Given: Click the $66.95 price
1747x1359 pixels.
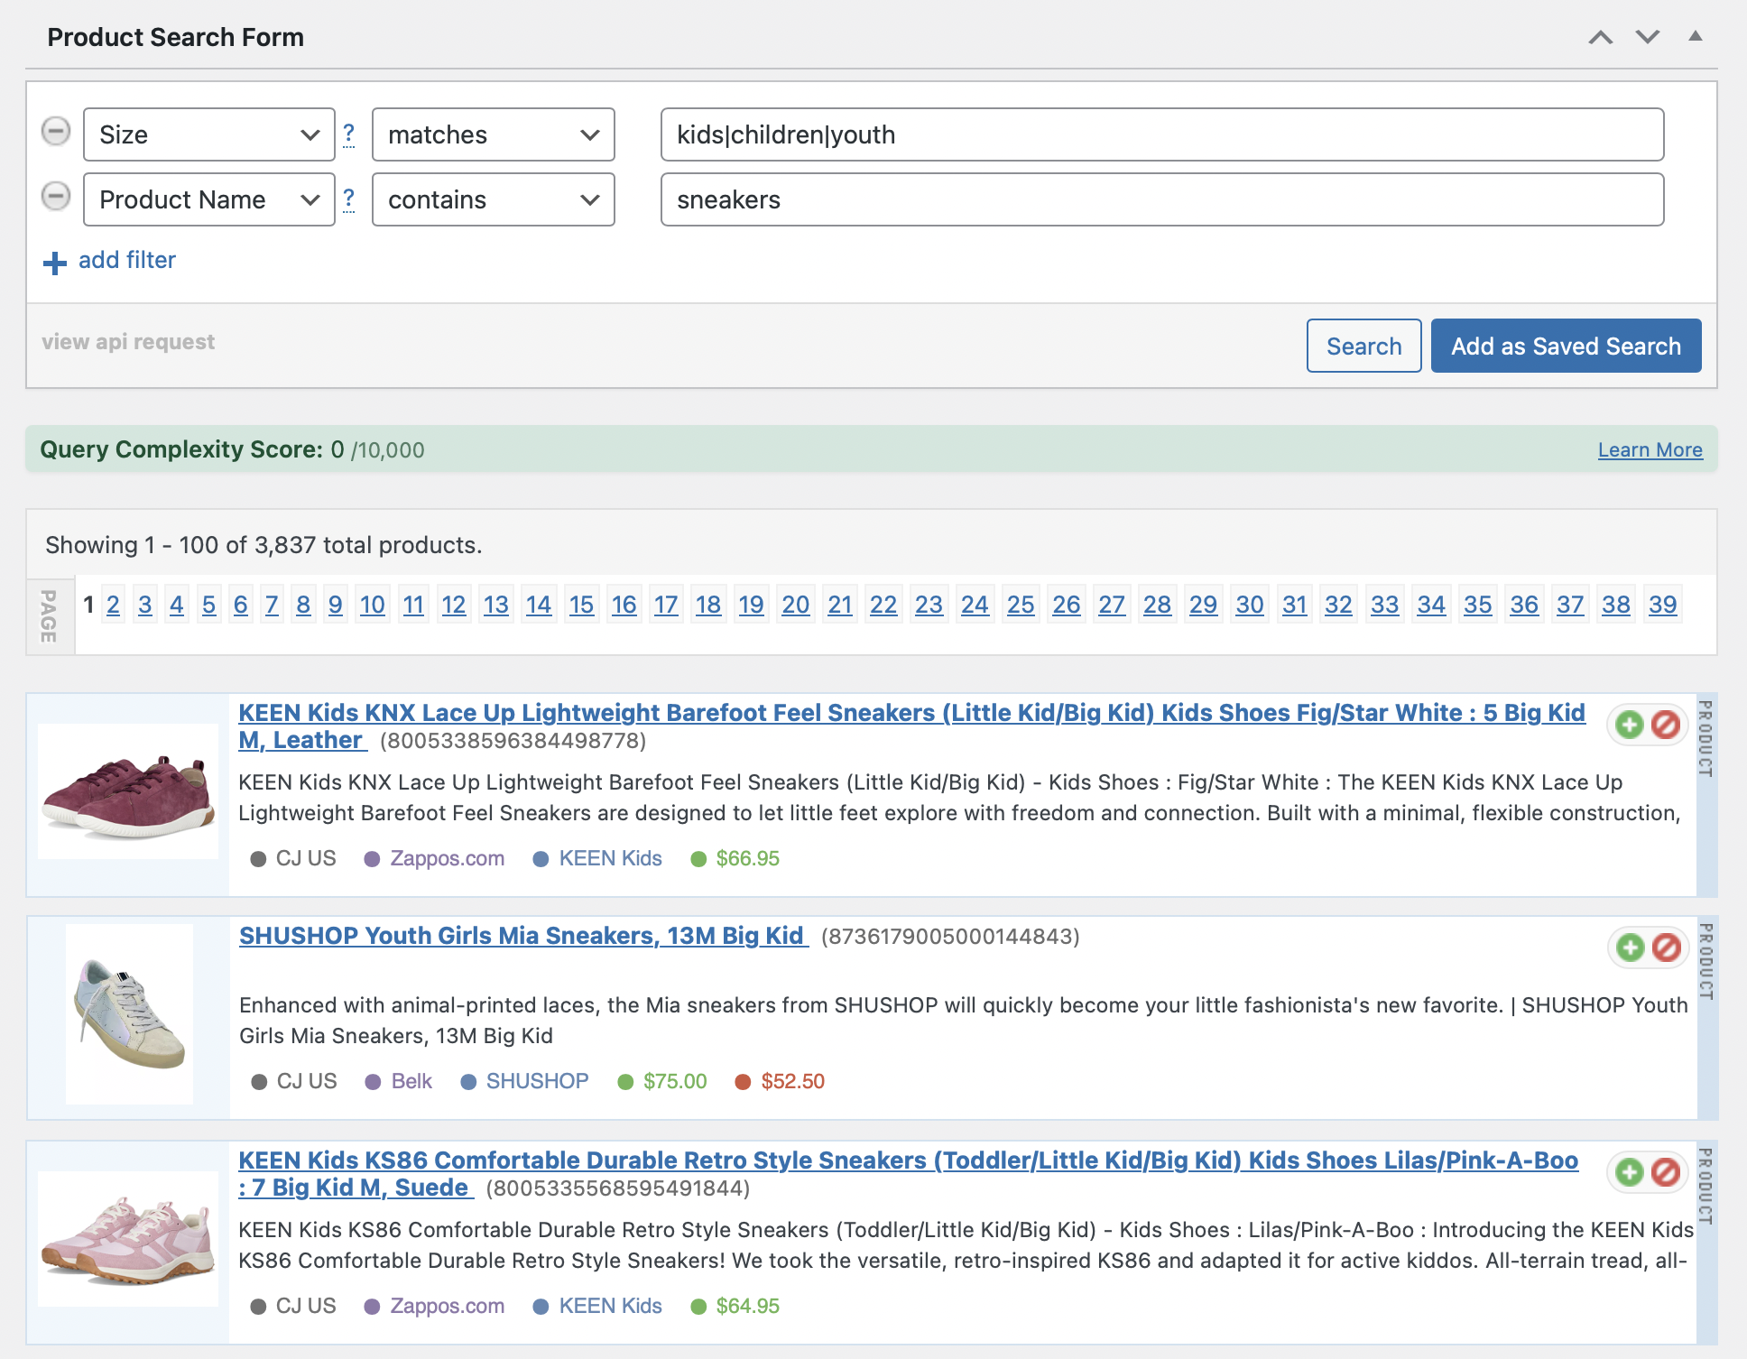Looking at the screenshot, I should [748, 858].
